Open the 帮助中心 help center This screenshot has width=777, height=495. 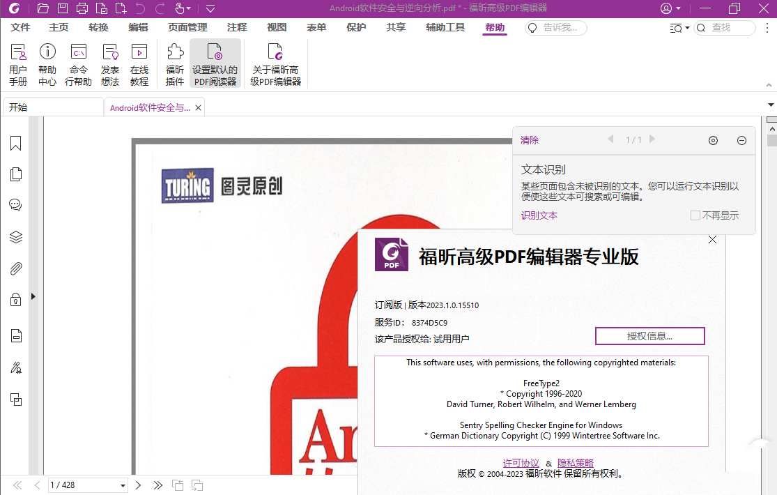click(47, 63)
